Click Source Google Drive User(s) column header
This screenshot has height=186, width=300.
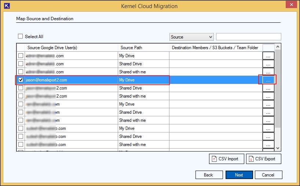71,48
